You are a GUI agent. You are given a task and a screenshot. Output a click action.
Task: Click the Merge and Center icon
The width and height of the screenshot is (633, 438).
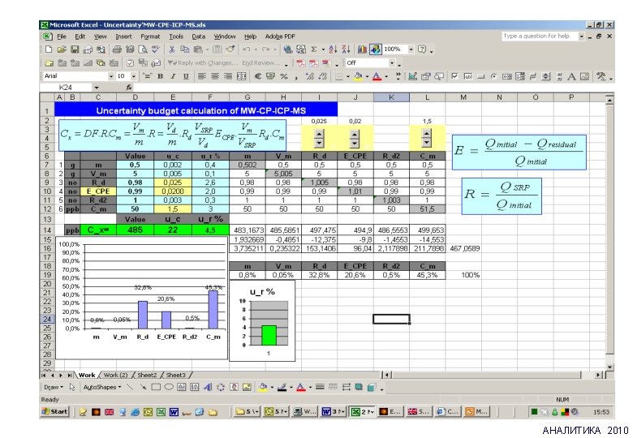[241, 76]
